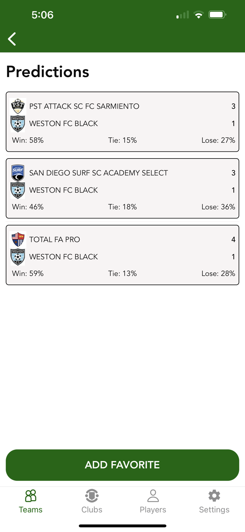Viewport: 245px width, 532px height.
Task: Tap the Weston FC Black logo in second card
Action: 18,190
